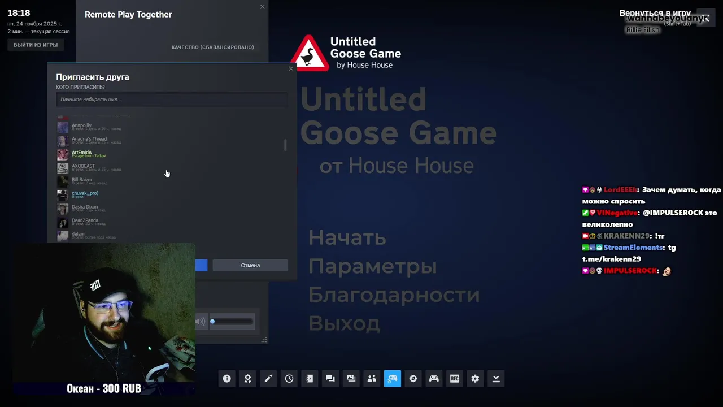Click the Отмена cancel button
723x407 pixels.
point(250,265)
